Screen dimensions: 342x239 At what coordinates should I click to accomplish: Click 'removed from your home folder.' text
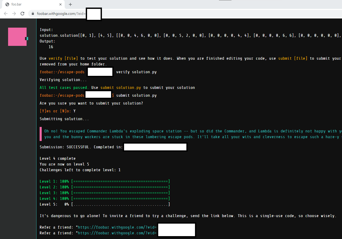click(73, 64)
